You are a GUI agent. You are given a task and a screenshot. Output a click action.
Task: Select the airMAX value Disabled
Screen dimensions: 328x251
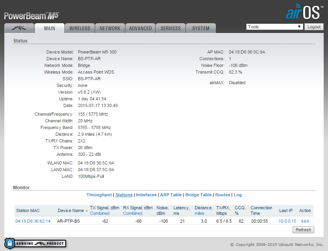click(x=237, y=83)
